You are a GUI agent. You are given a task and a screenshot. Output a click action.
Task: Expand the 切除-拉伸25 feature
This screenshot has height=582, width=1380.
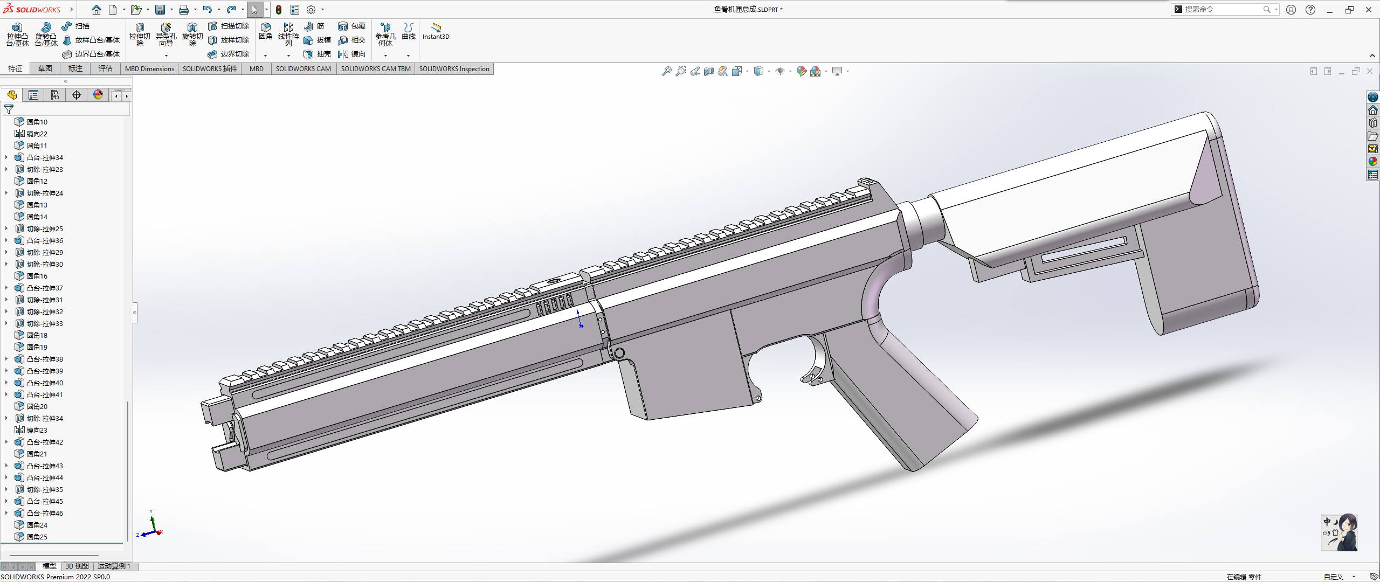[x=6, y=228]
